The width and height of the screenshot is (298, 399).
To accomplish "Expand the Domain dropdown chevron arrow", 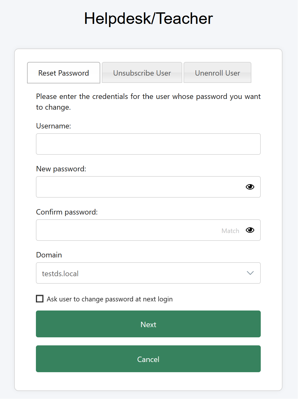I will pyautogui.click(x=250, y=273).
